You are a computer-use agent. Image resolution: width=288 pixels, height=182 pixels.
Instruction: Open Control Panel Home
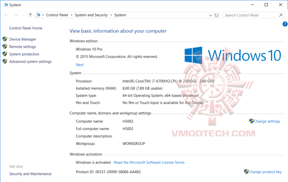click(26, 28)
